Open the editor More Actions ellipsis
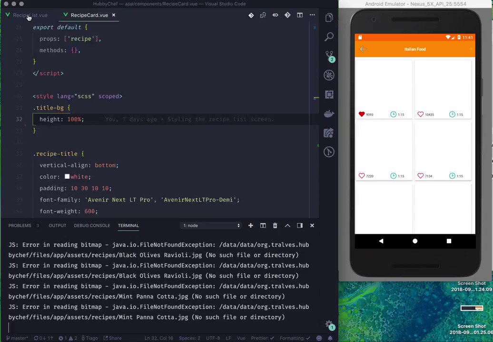This screenshot has width=493, height=342. point(312,15)
